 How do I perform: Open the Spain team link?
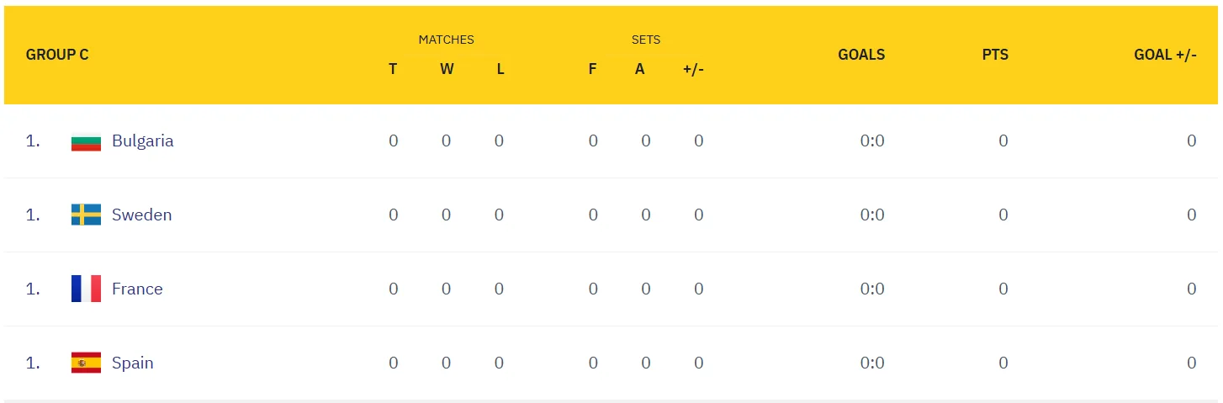[132, 363]
